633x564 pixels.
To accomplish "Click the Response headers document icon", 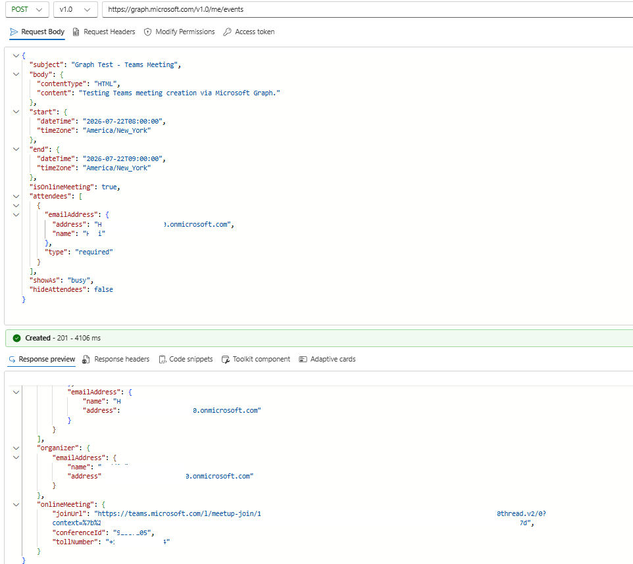I will click(86, 359).
